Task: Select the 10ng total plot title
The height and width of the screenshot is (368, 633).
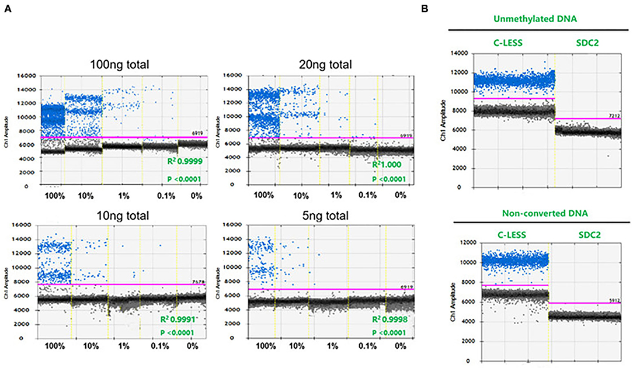Action: pyautogui.click(x=123, y=216)
